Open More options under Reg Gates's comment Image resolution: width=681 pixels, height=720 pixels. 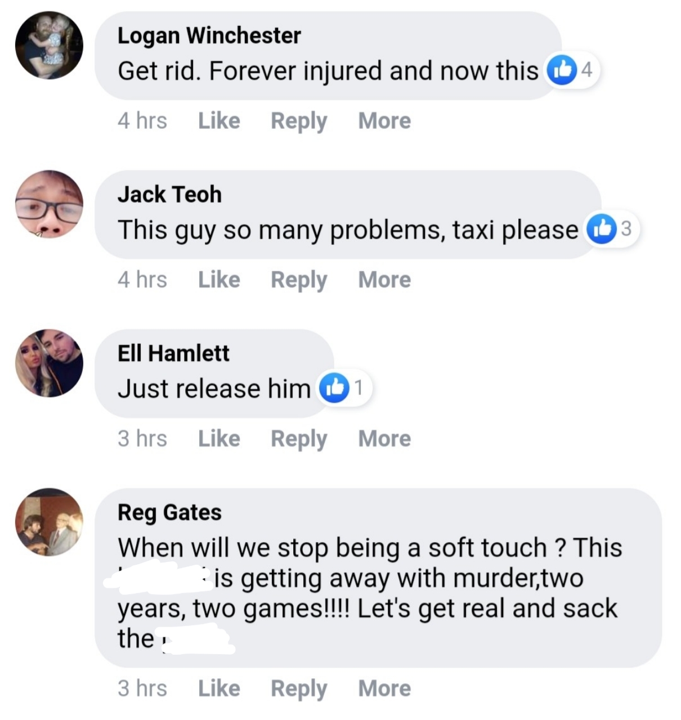tap(385, 688)
